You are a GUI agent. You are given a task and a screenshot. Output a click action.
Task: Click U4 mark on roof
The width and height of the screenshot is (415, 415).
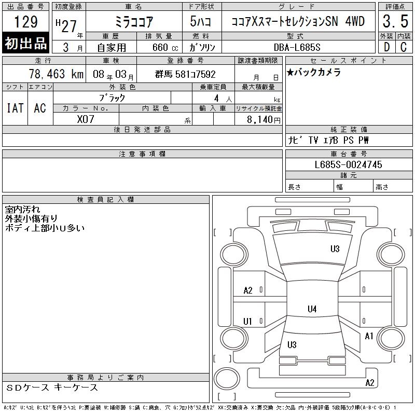pyautogui.click(x=312, y=309)
